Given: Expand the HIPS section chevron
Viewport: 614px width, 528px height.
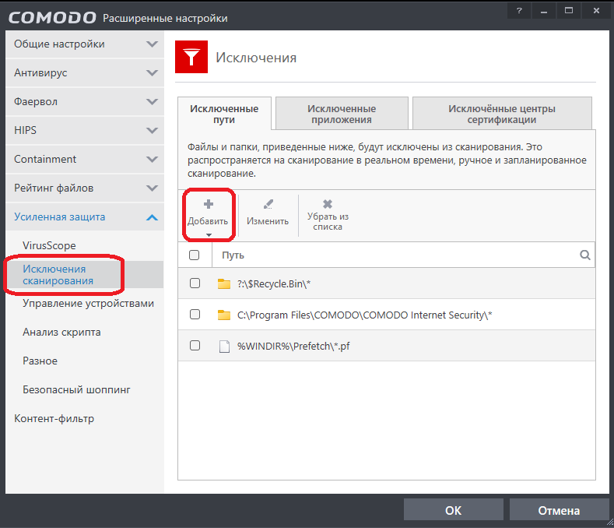Looking at the screenshot, I should [x=152, y=131].
